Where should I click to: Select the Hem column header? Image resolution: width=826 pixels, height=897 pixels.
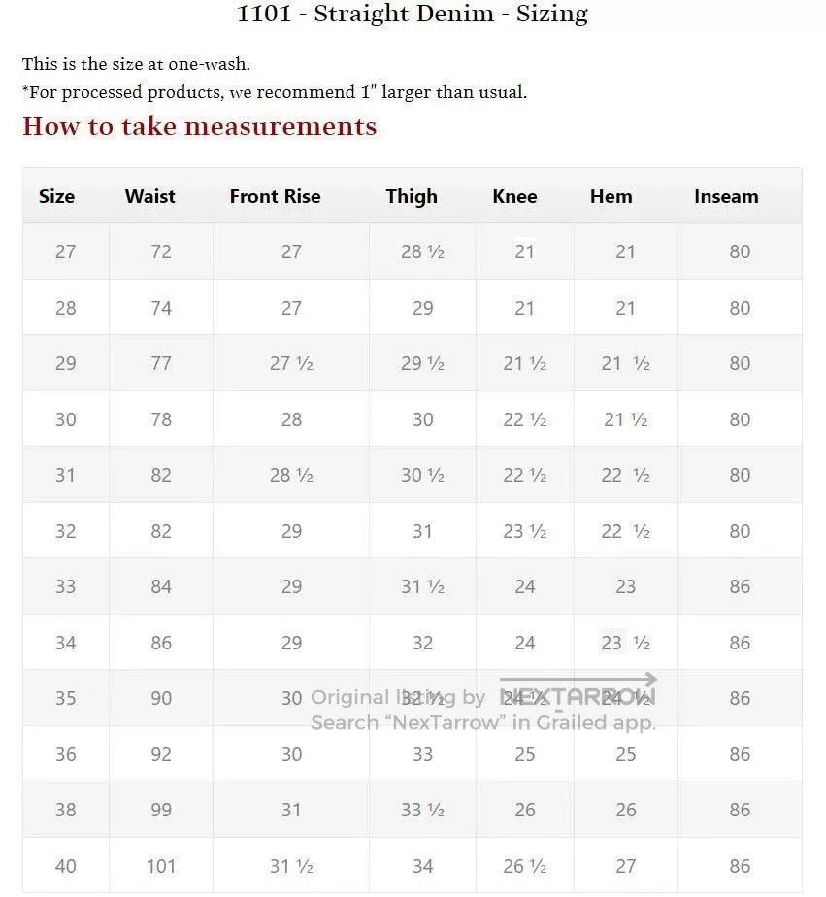click(x=611, y=196)
